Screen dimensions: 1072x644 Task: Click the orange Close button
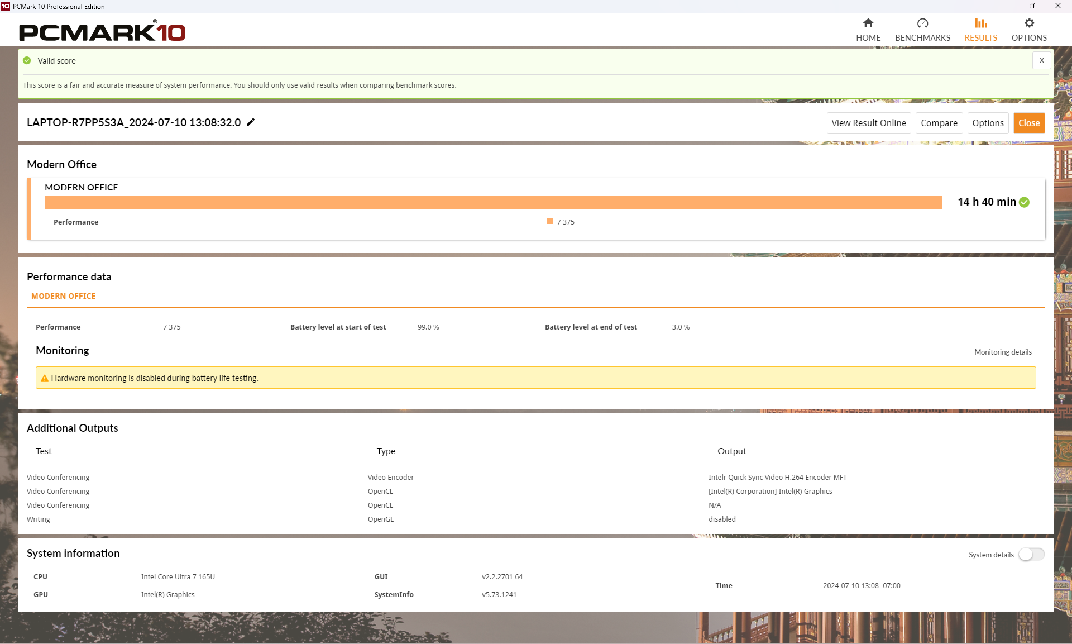coord(1029,123)
